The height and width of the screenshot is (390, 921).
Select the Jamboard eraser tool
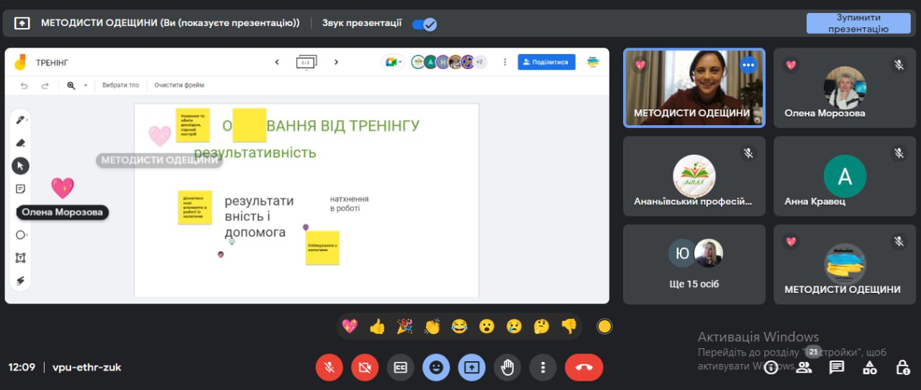point(20,143)
